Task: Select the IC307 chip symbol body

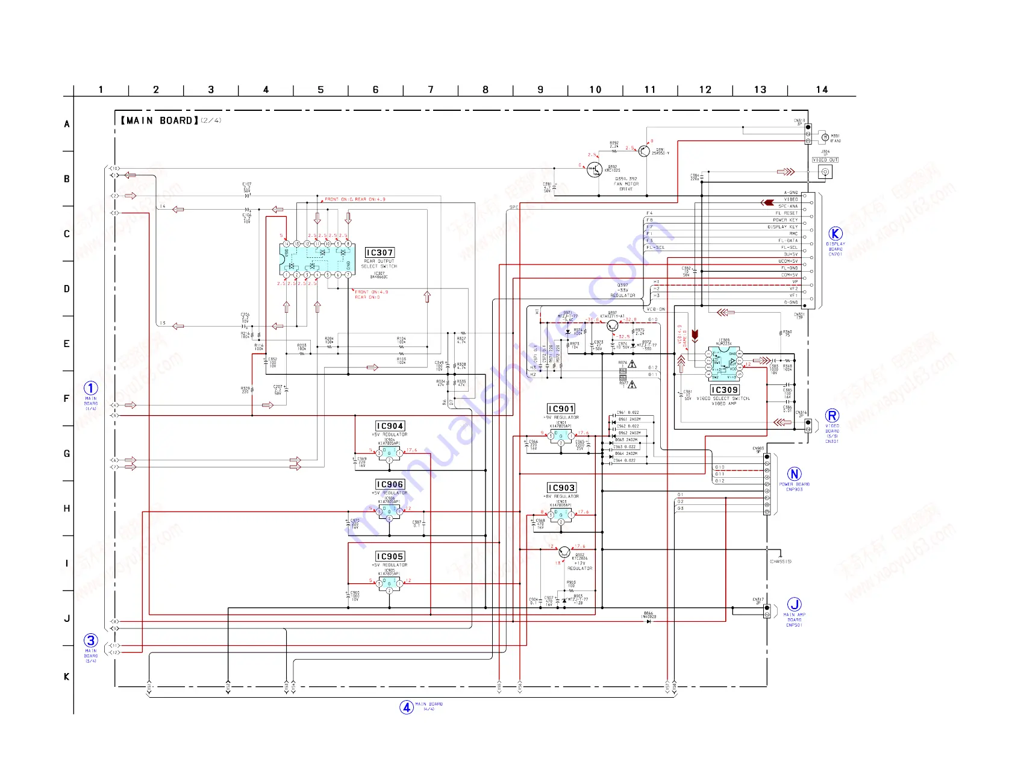Action: [x=317, y=259]
